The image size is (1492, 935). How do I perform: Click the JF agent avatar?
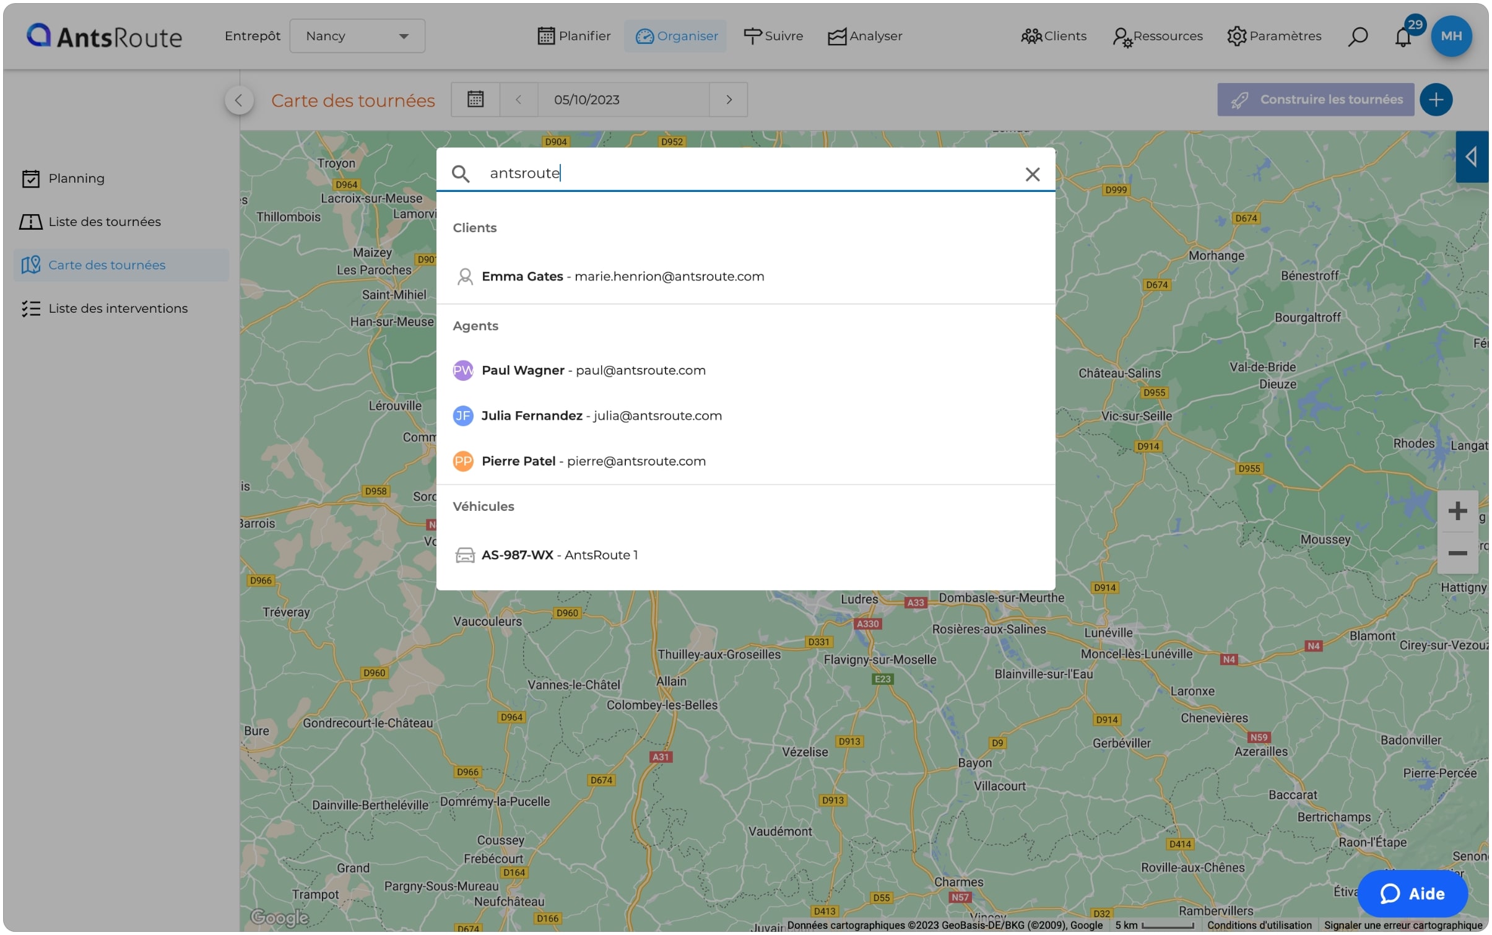pos(463,415)
